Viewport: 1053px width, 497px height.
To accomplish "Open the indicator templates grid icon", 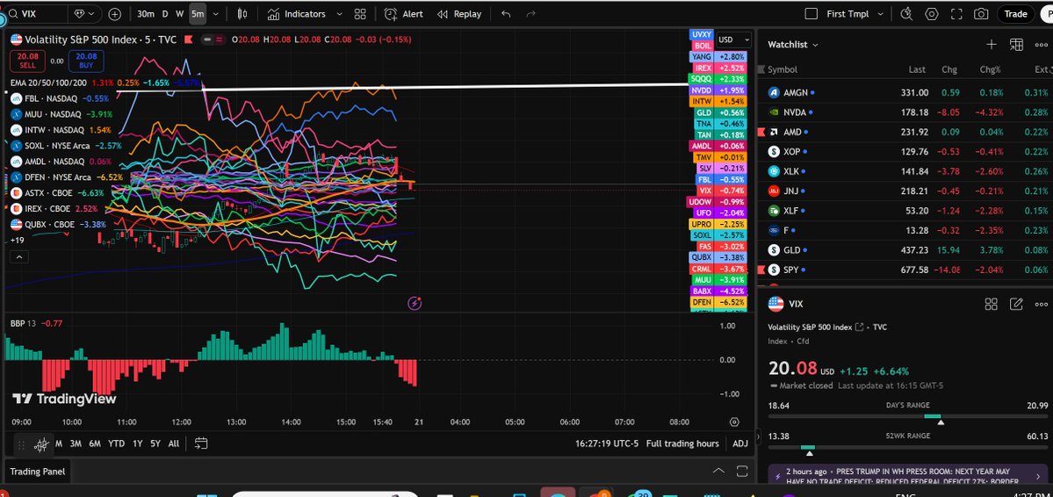I will (360, 14).
